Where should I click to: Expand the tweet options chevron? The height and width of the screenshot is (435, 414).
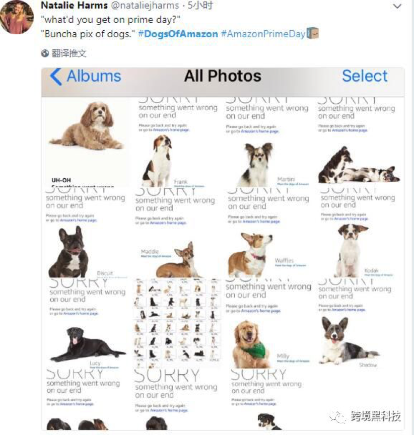[397, 6]
